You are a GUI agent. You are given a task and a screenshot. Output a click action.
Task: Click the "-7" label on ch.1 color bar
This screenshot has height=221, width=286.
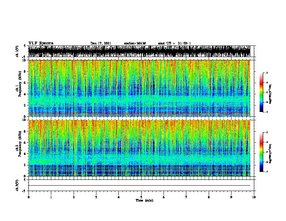(x=266, y=112)
